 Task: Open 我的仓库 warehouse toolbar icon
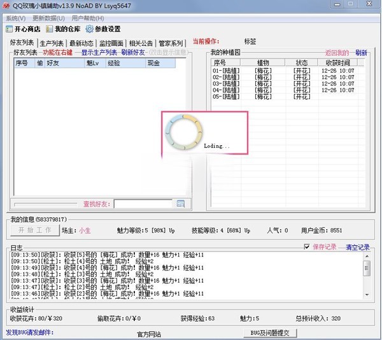[49, 29]
